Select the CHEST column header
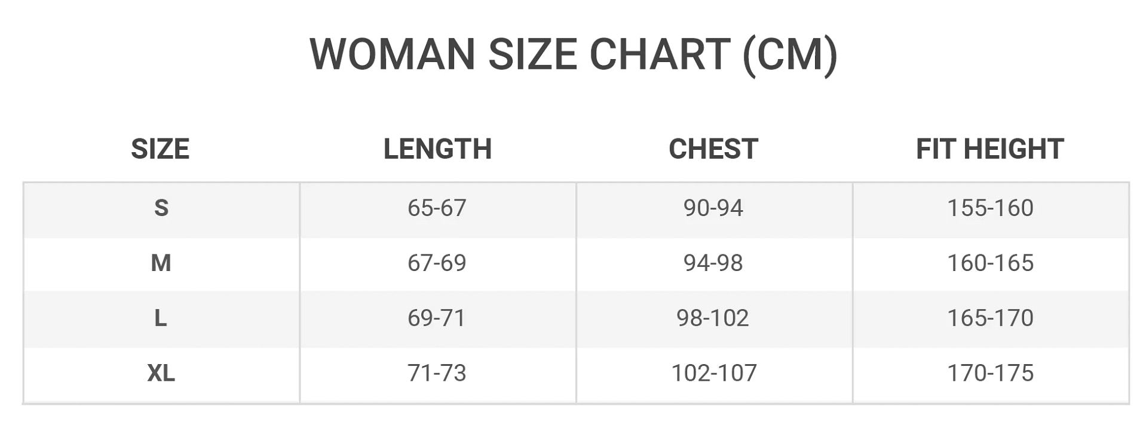This screenshot has width=1146, height=425. 713,149
